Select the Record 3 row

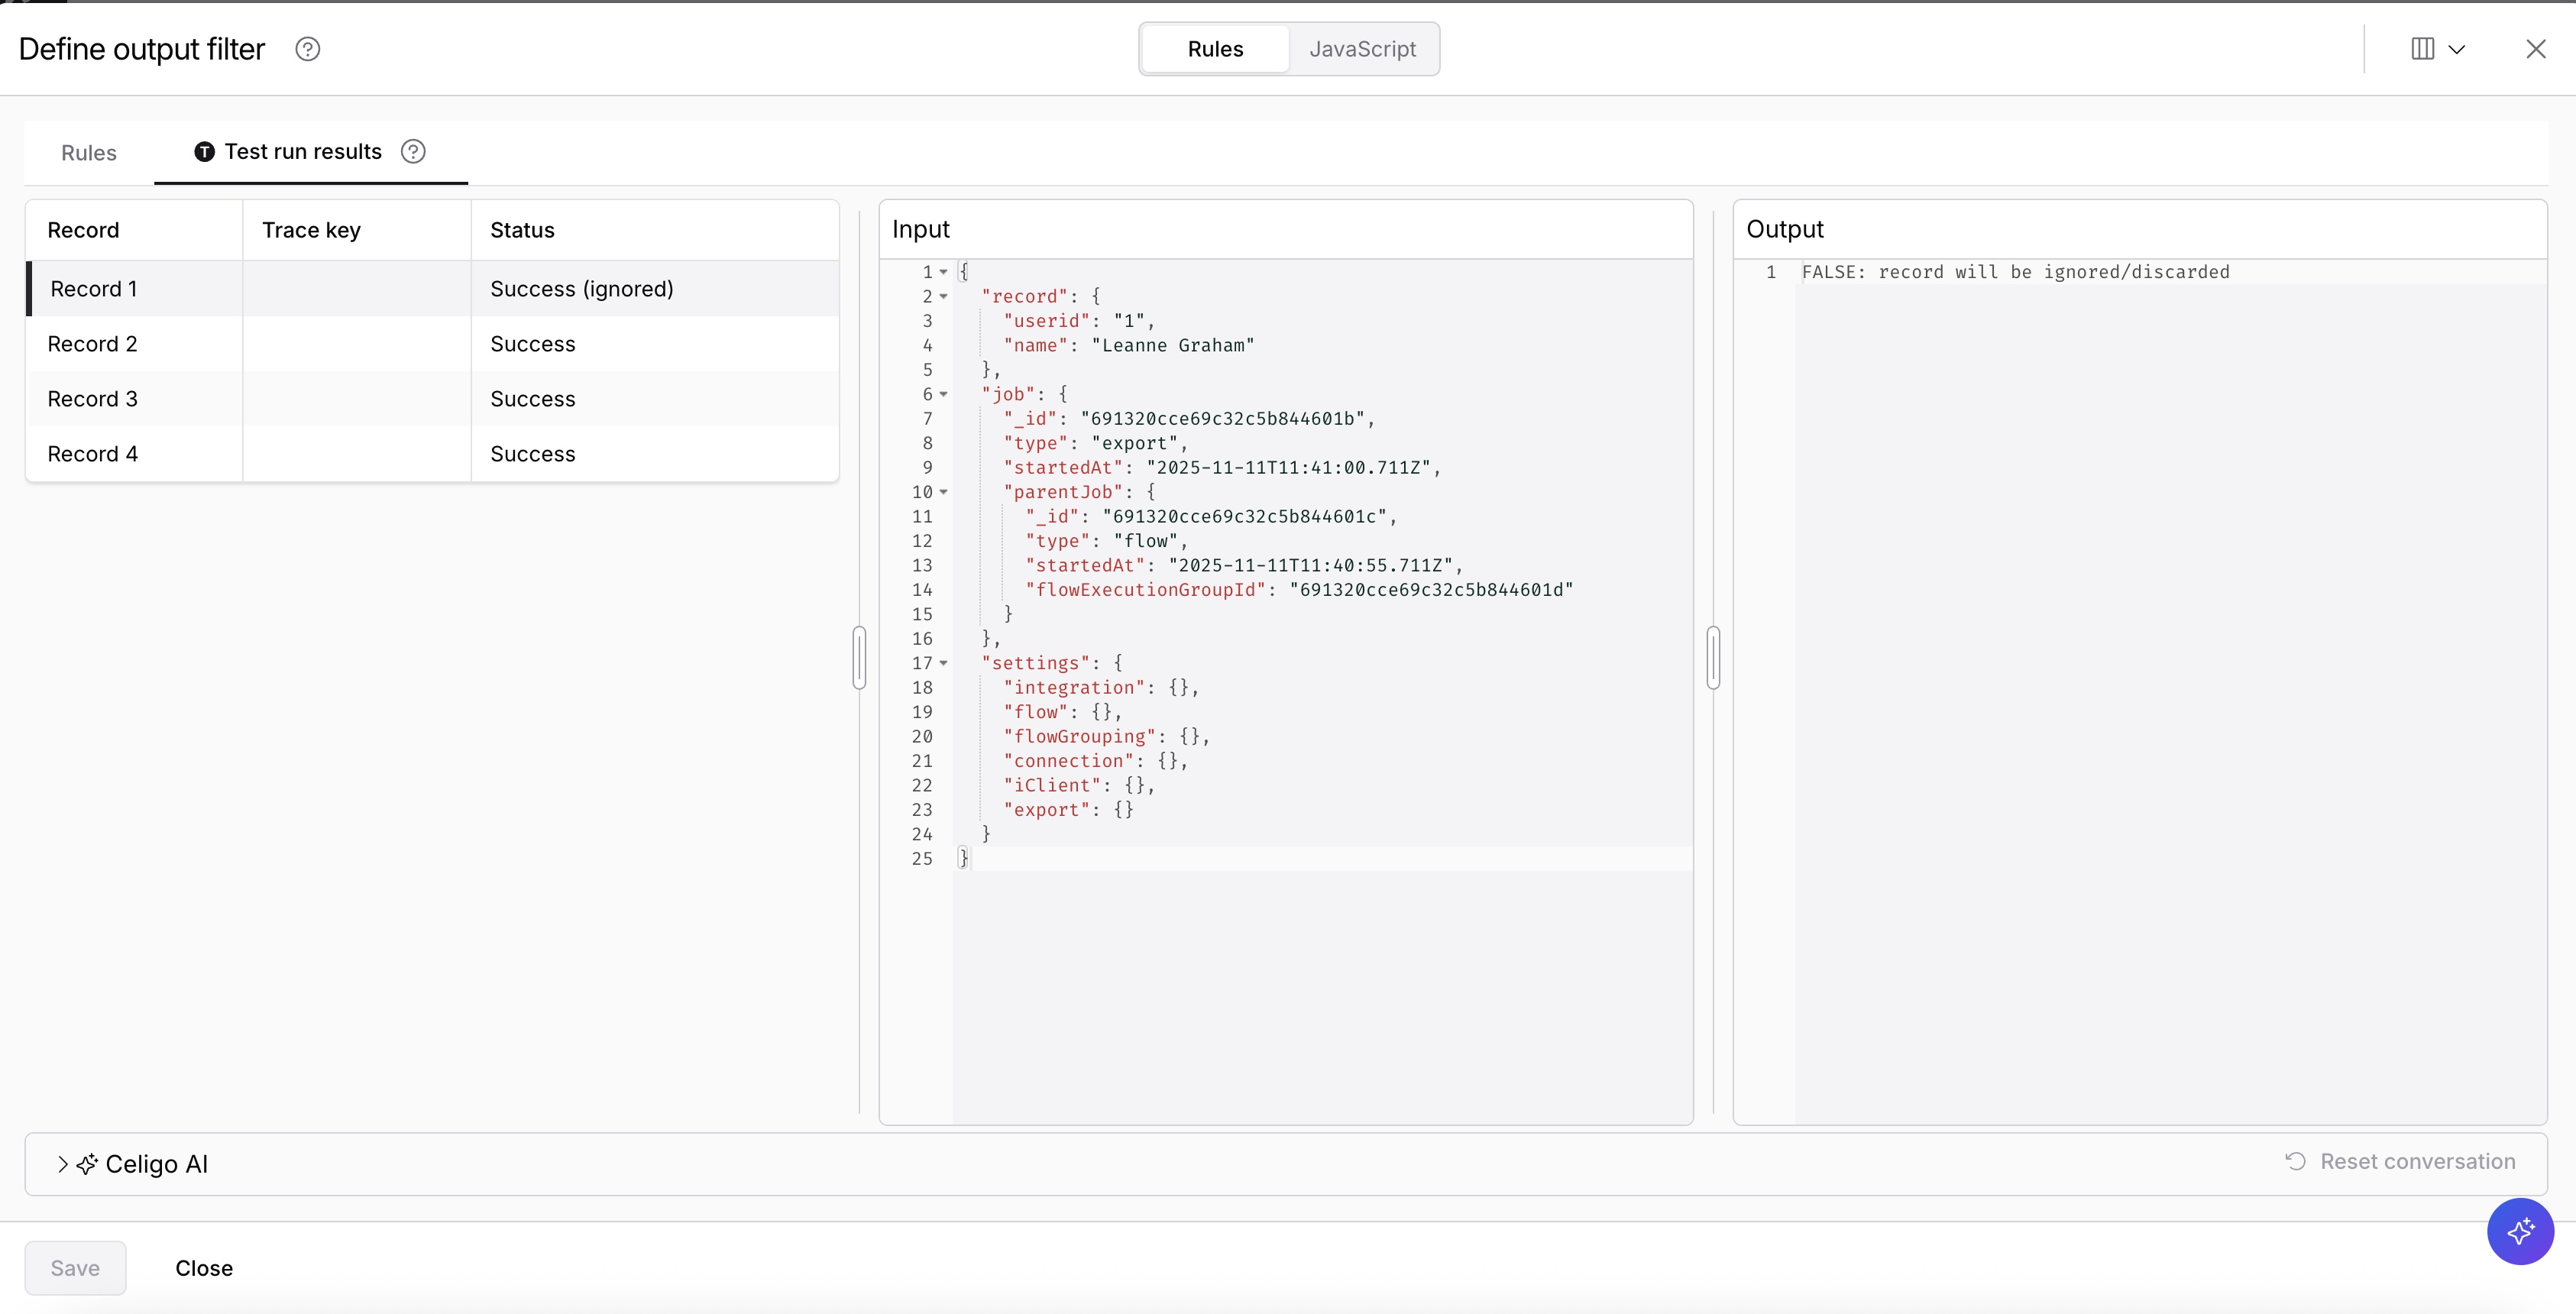click(432, 399)
